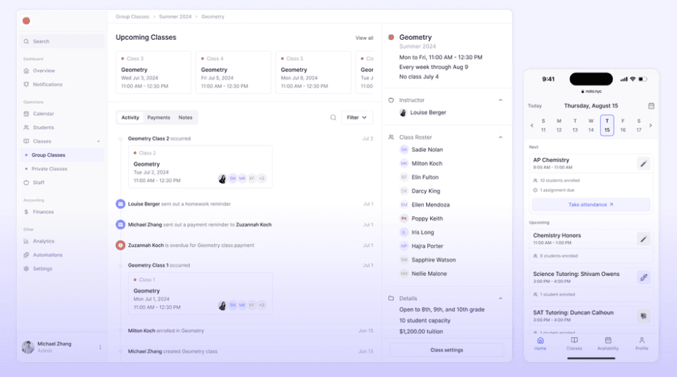Click Milton Koch in Class Roster
Viewport: 677px width, 377px height.
click(x=427, y=163)
